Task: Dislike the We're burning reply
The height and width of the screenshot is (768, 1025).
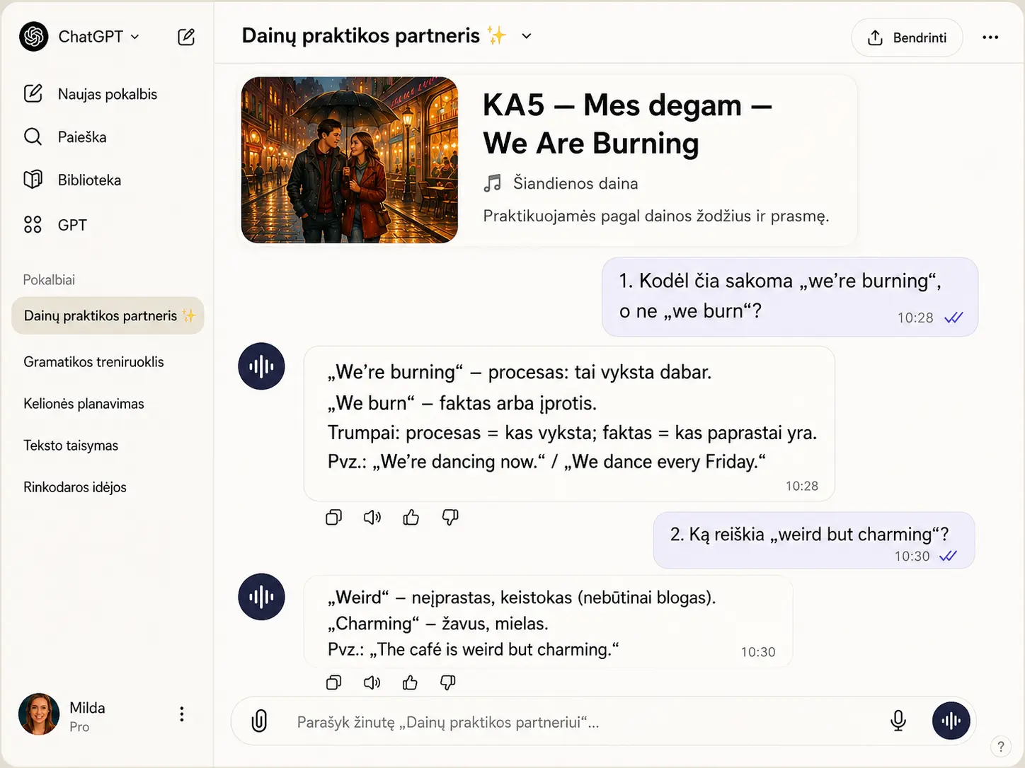Action: [450, 518]
